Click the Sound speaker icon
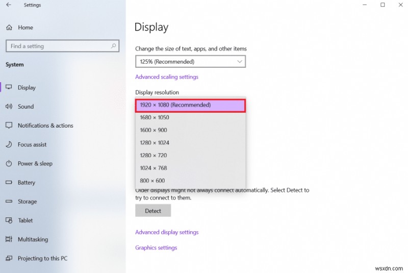Viewport: 408px width, 273px height. (9, 106)
